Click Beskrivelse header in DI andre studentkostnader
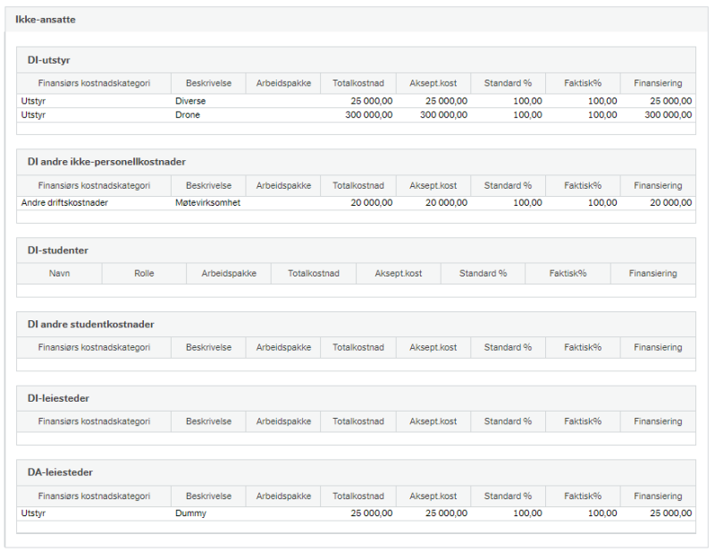Viewport: 715px width, 552px height. coord(208,347)
